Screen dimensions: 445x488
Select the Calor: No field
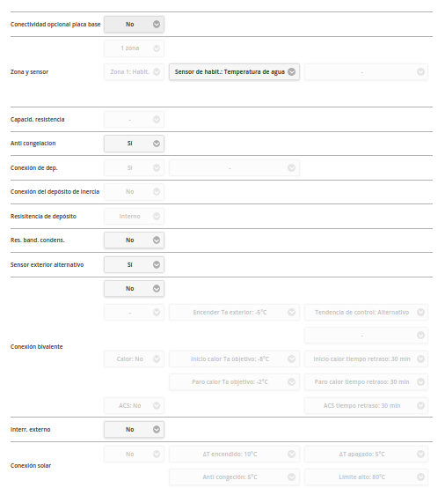134,359
